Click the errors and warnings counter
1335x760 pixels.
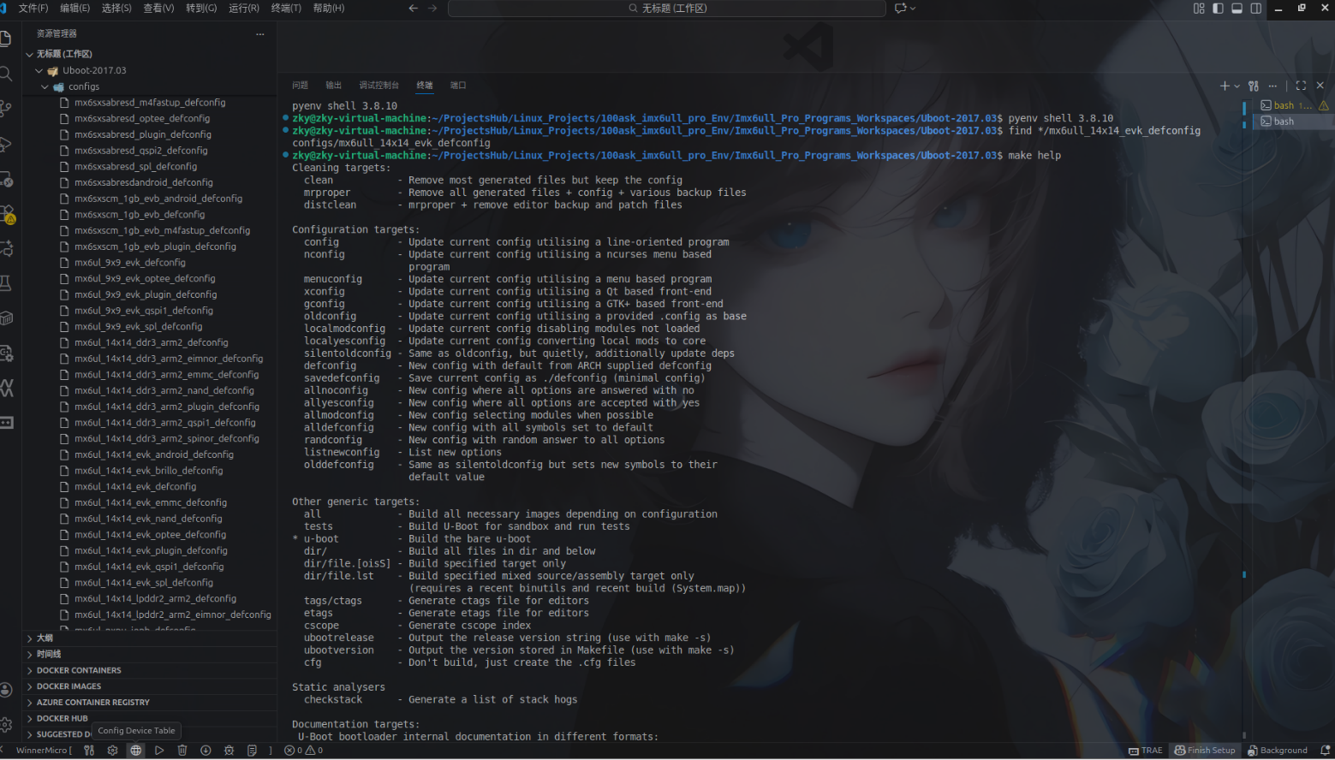point(301,751)
